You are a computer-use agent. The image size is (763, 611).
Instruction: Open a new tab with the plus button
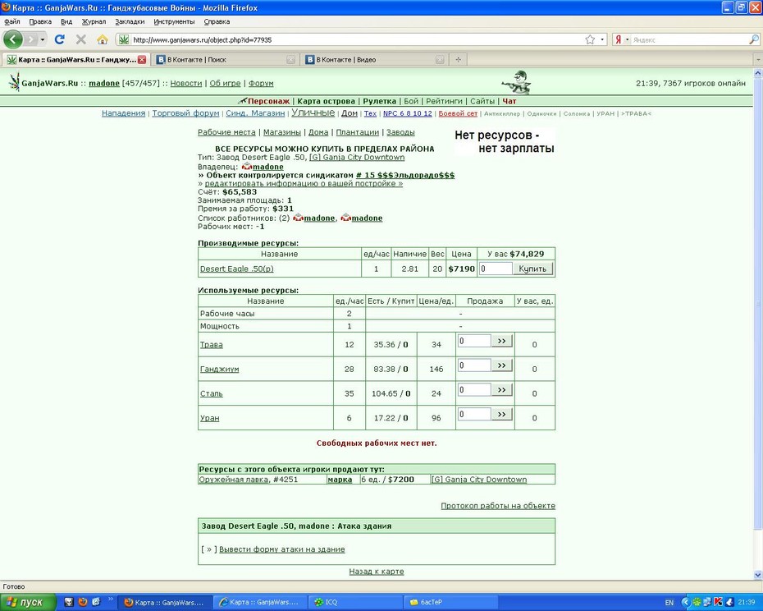click(x=458, y=59)
